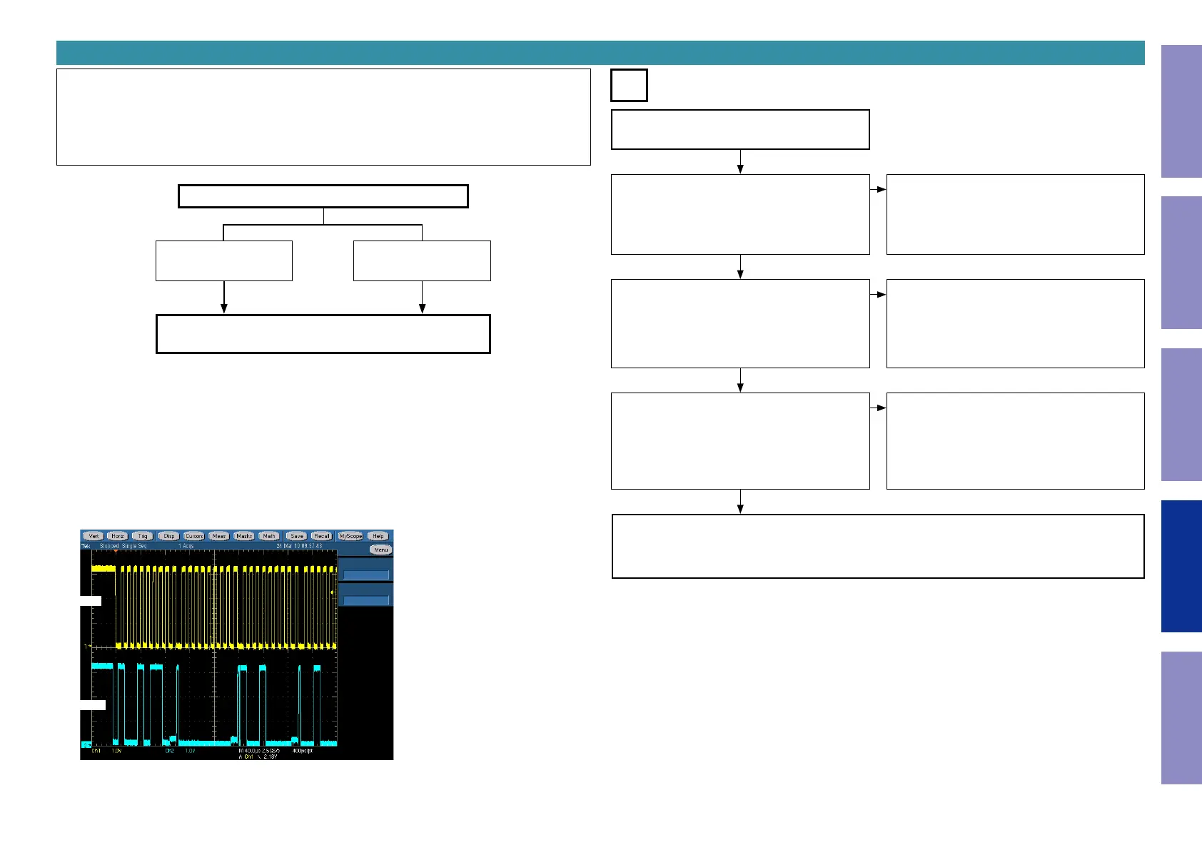Click the Save button on scope toolbar
The height and width of the screenshot is (850, 1202).
[297, 536]
